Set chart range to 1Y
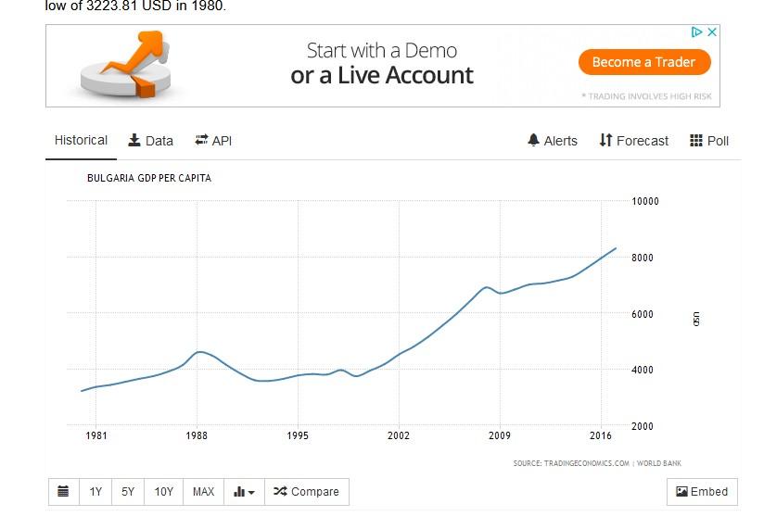This screenshot has width=764, height=529. tap(95, 492)
